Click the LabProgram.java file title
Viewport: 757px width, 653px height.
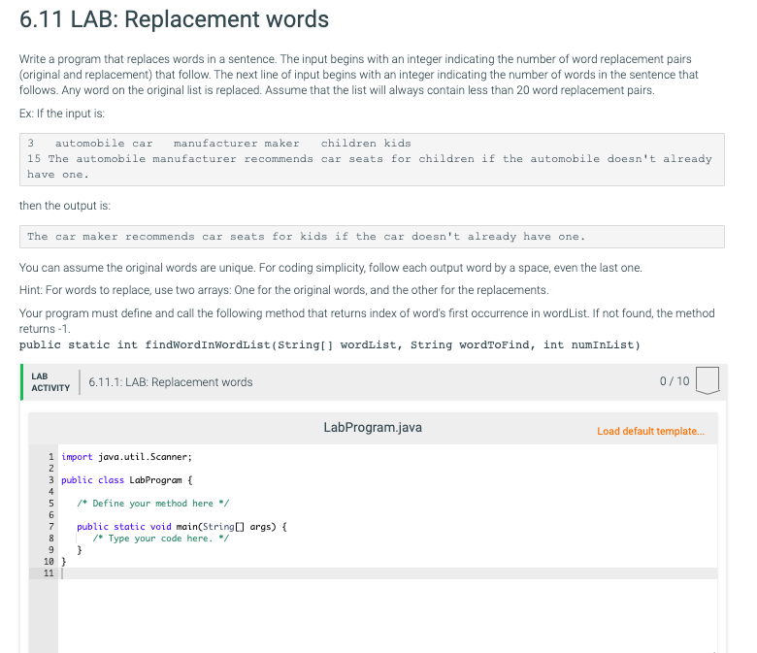[x=373, y=428]
